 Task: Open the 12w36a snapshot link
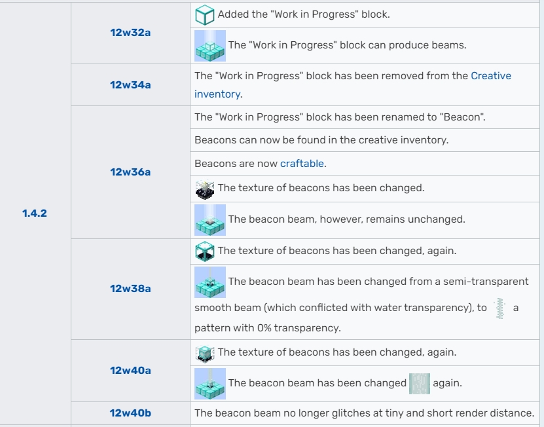(130, 172)
